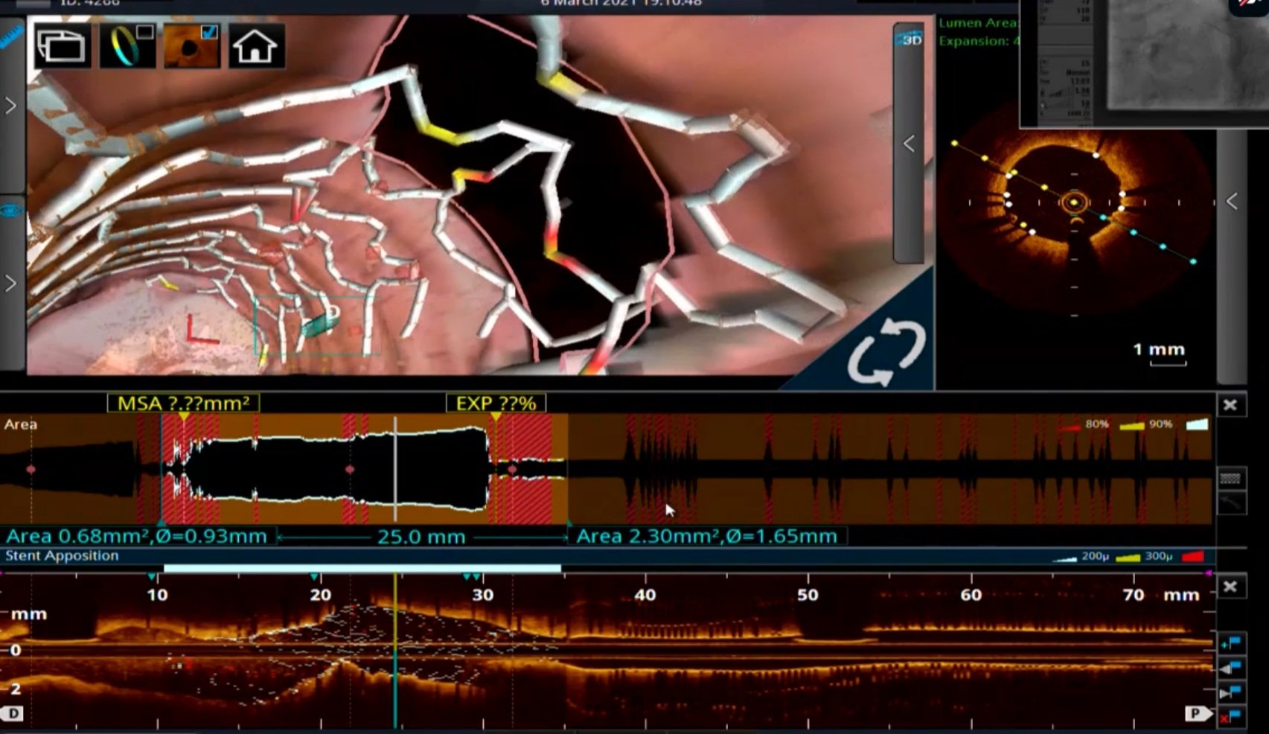Click the add bookmark flag icon
1269x734 pixels.
1230,643
